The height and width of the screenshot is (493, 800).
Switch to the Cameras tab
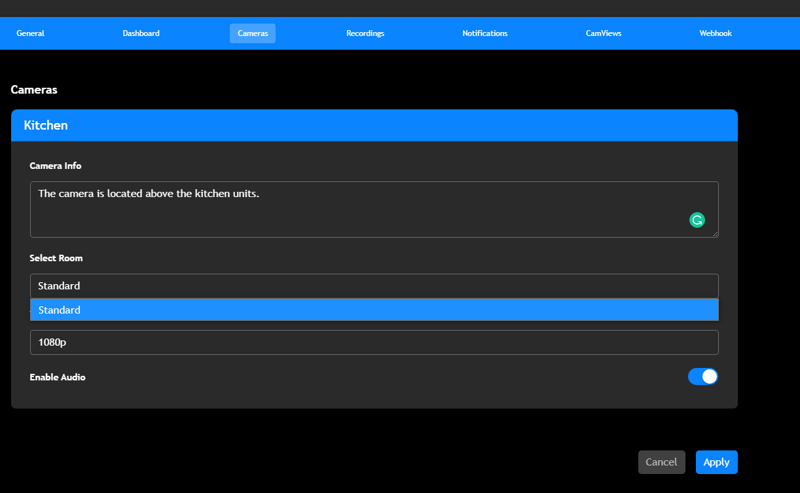(252, 33)
